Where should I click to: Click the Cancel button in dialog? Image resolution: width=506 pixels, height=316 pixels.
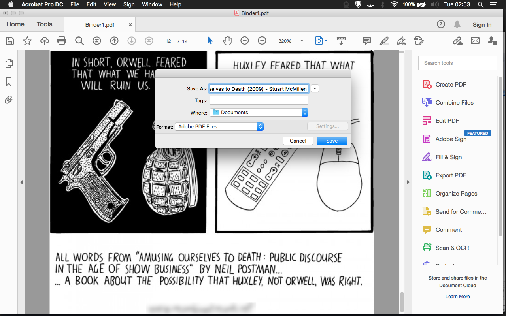click(x=298, y=141)
